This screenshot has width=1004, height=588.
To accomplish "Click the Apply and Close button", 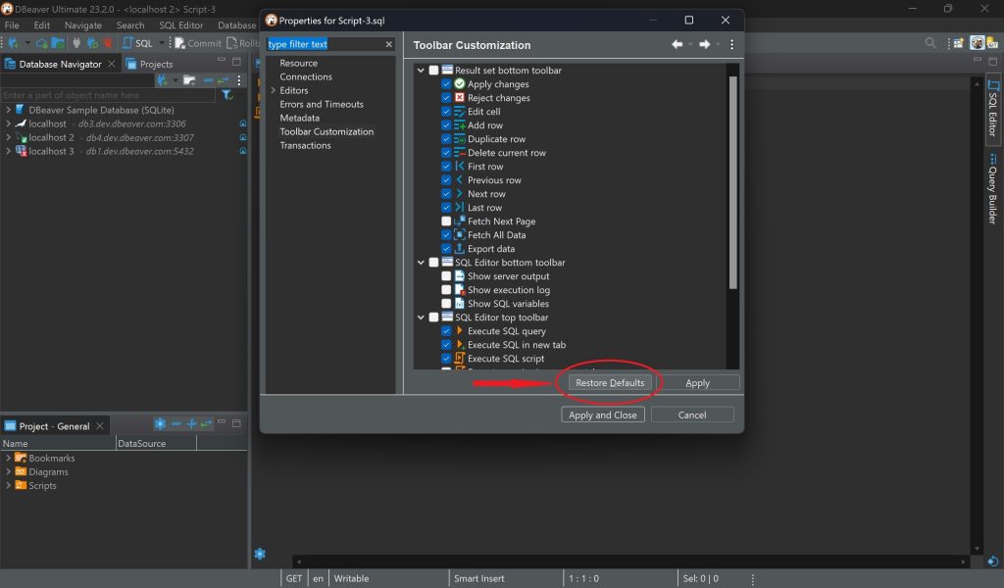I will [x=603, y=415].
